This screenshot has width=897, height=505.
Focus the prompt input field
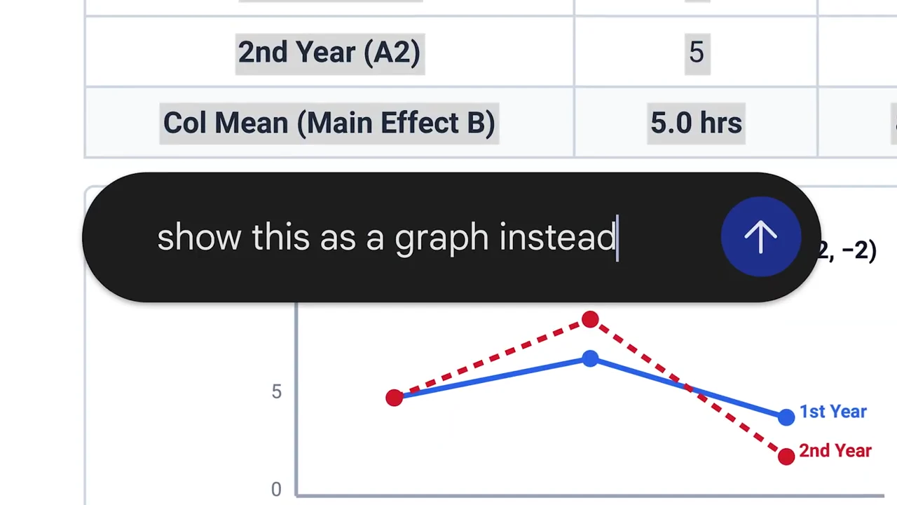coord(420,237)
